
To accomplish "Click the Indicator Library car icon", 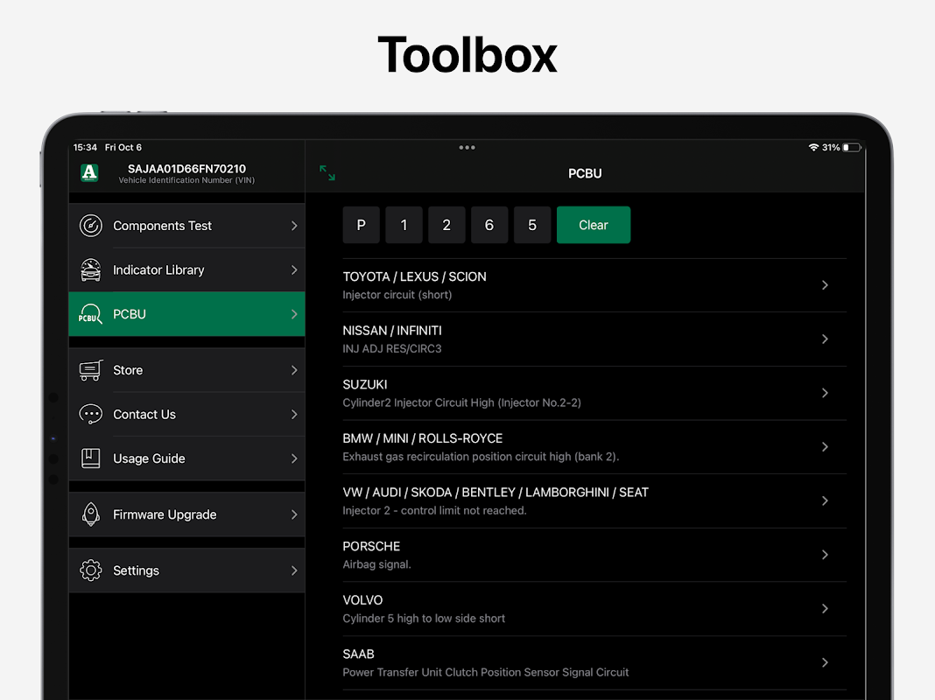I will coord(90,270).
